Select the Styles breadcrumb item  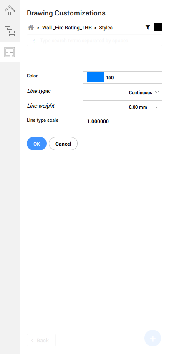point(106,28)
